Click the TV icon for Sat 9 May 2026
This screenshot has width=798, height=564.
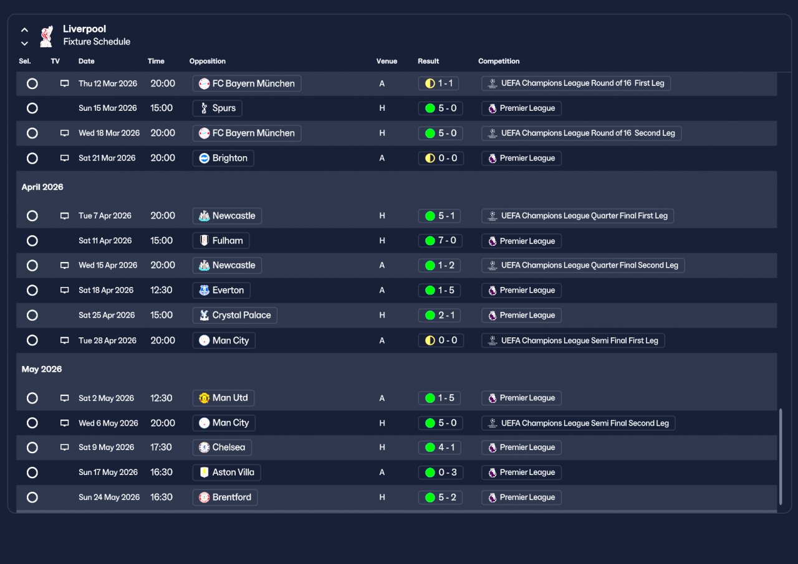pyautogui.click(x=64, y=448)
